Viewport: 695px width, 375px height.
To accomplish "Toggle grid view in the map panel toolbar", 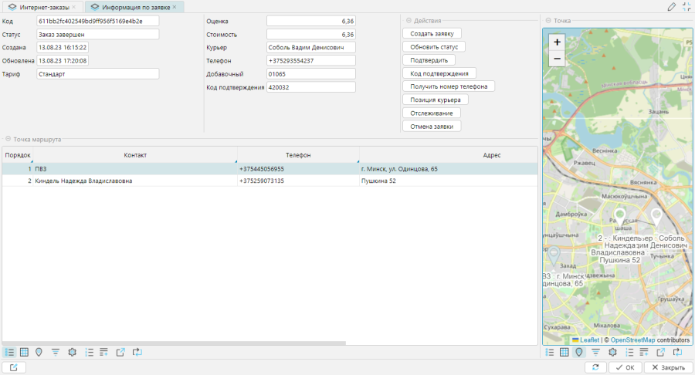I will [x=564, y=352].
